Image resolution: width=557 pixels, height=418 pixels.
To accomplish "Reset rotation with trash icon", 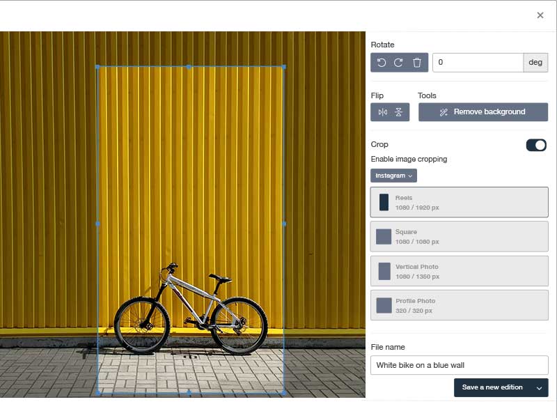I will [x=417, y=63].
